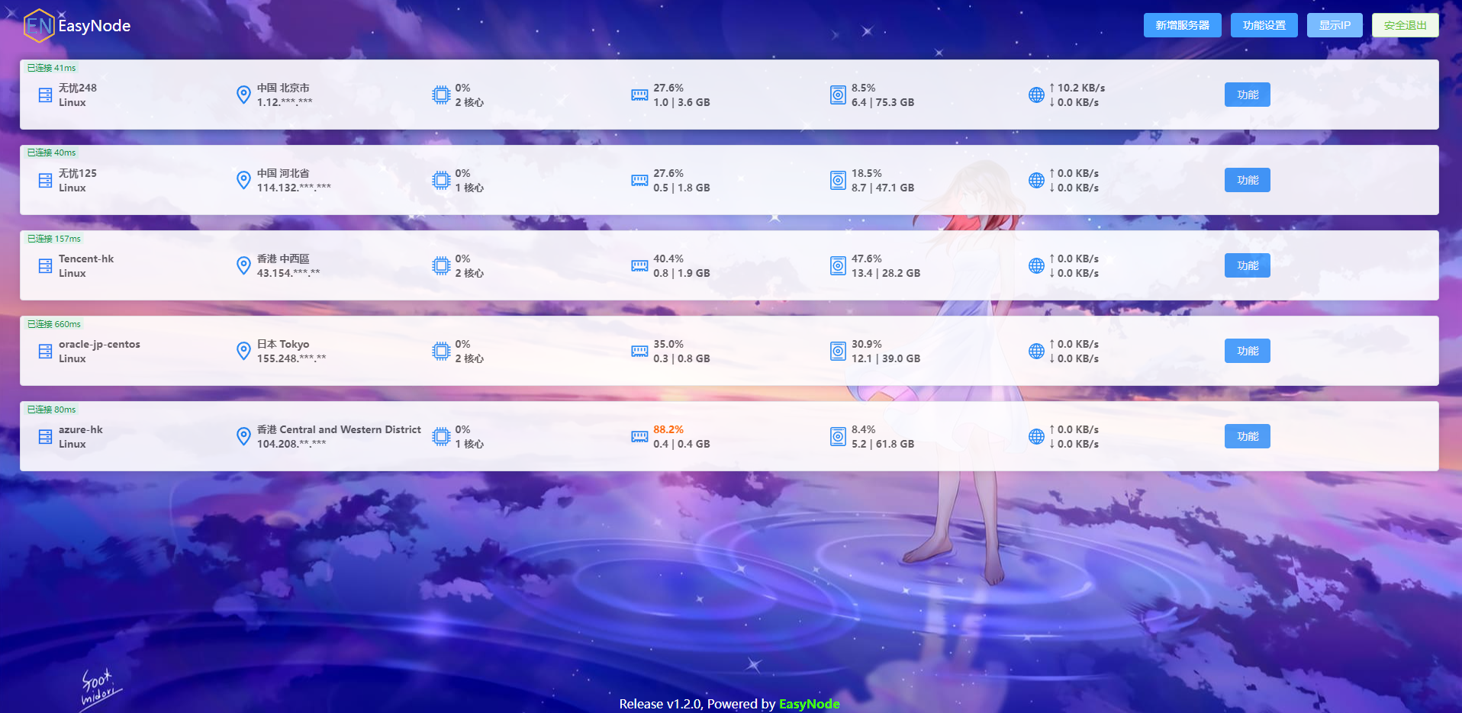Click location pin icon for 中国 河北省
The width and height of the screenshot is (1462, 713).
243,181
